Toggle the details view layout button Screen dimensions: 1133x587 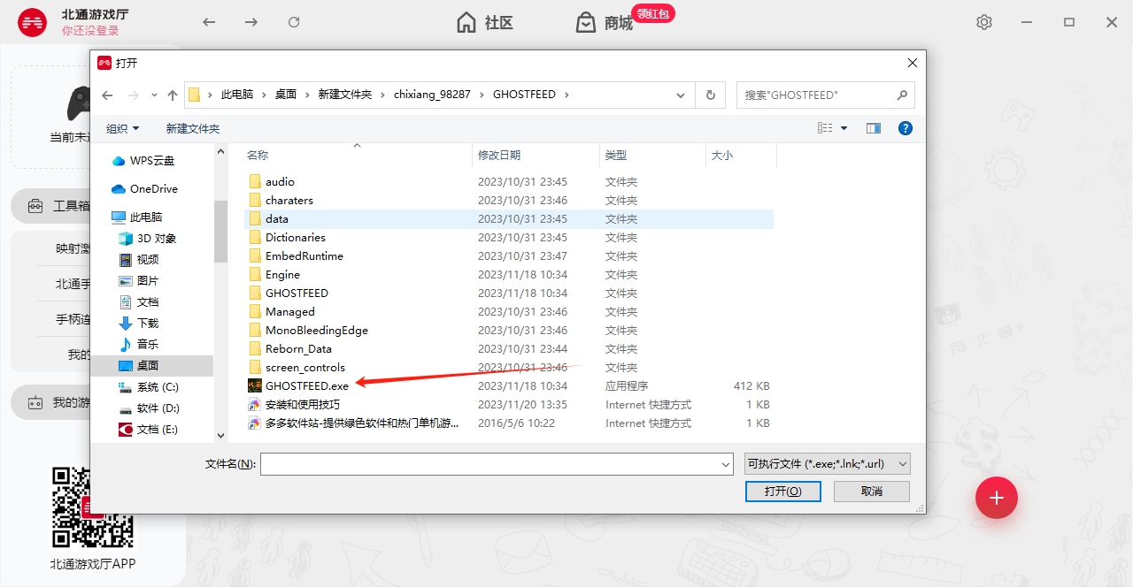(824, 127)
